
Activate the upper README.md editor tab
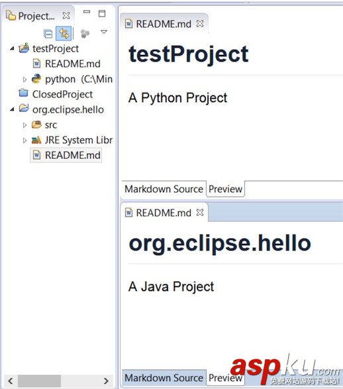coord(164,24)
